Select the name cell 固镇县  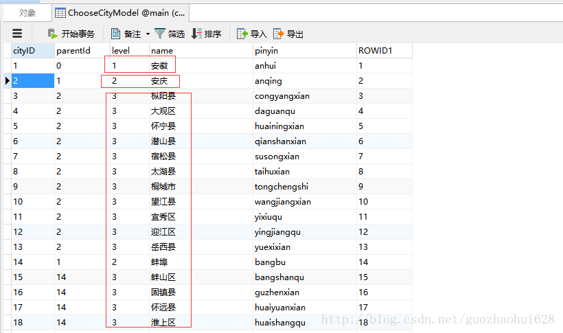tap(201, 292)
